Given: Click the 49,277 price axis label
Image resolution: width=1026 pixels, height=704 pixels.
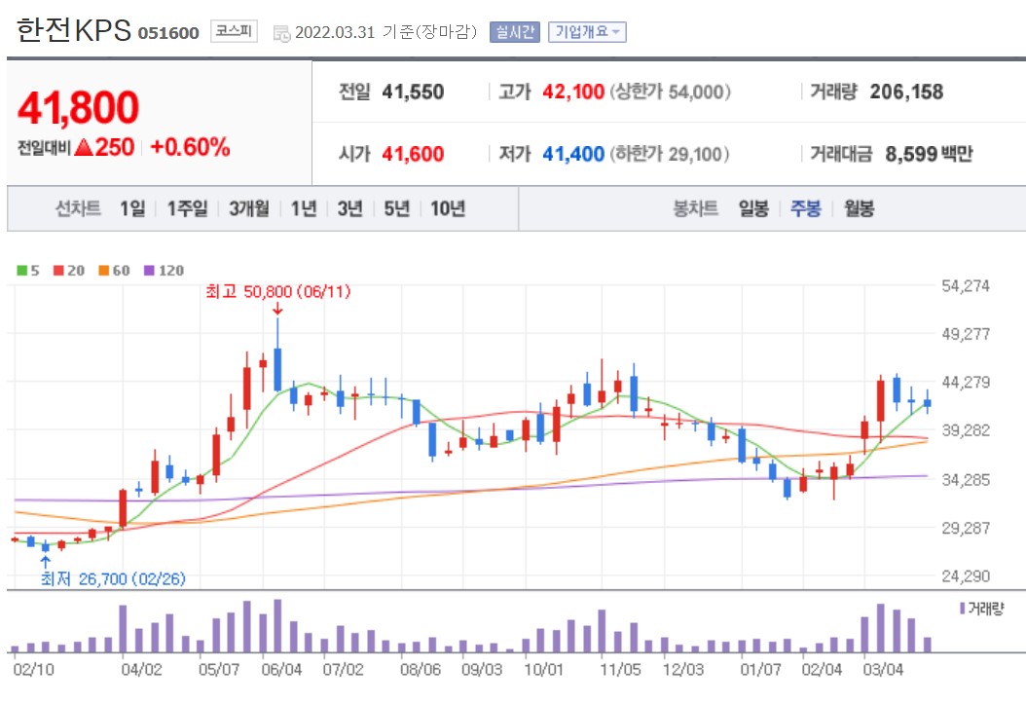Looking at the screenshot, I should pos(965,334).
